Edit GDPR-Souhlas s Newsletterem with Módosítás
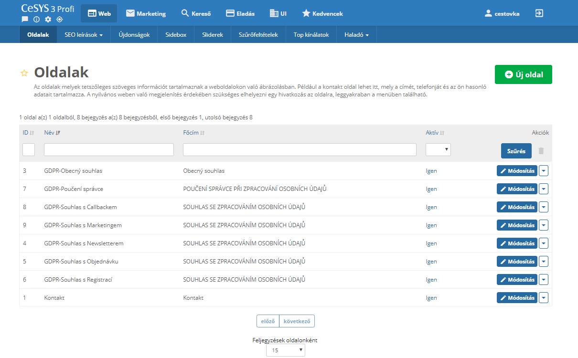Viewport: 578px width, 358px height. point(517,243)
